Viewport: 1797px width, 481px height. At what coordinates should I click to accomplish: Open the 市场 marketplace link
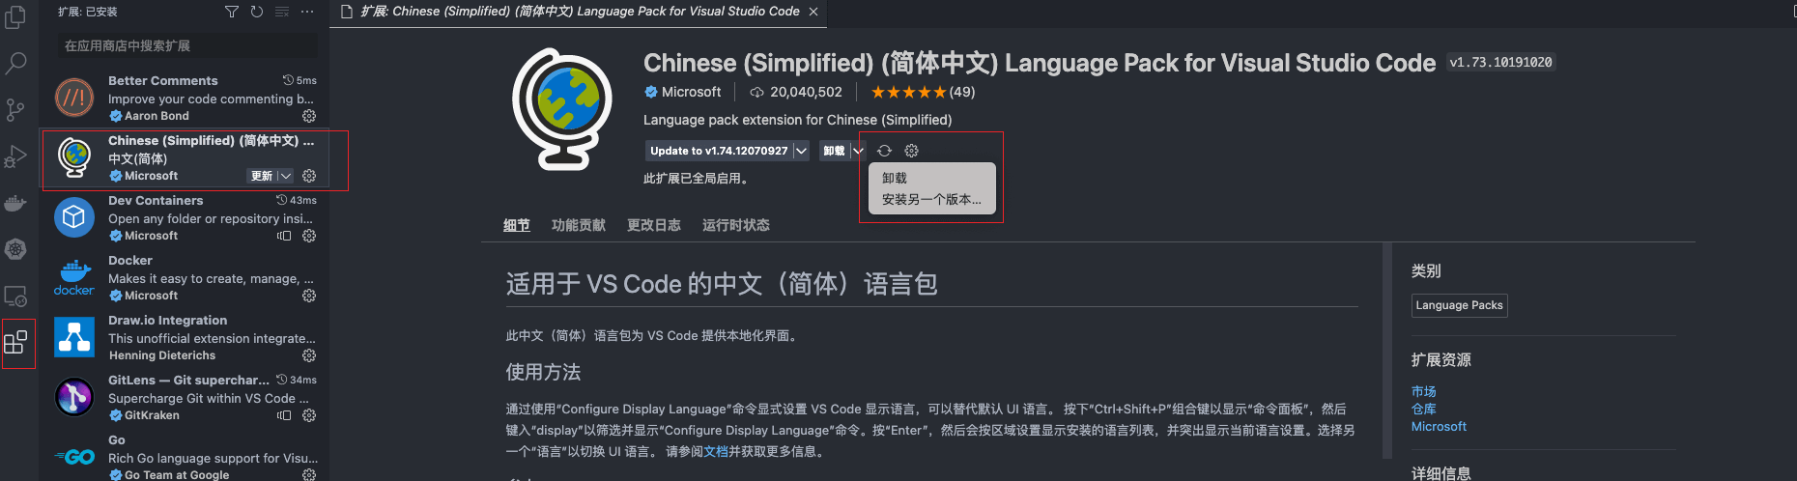click(x=1424, y=391)
